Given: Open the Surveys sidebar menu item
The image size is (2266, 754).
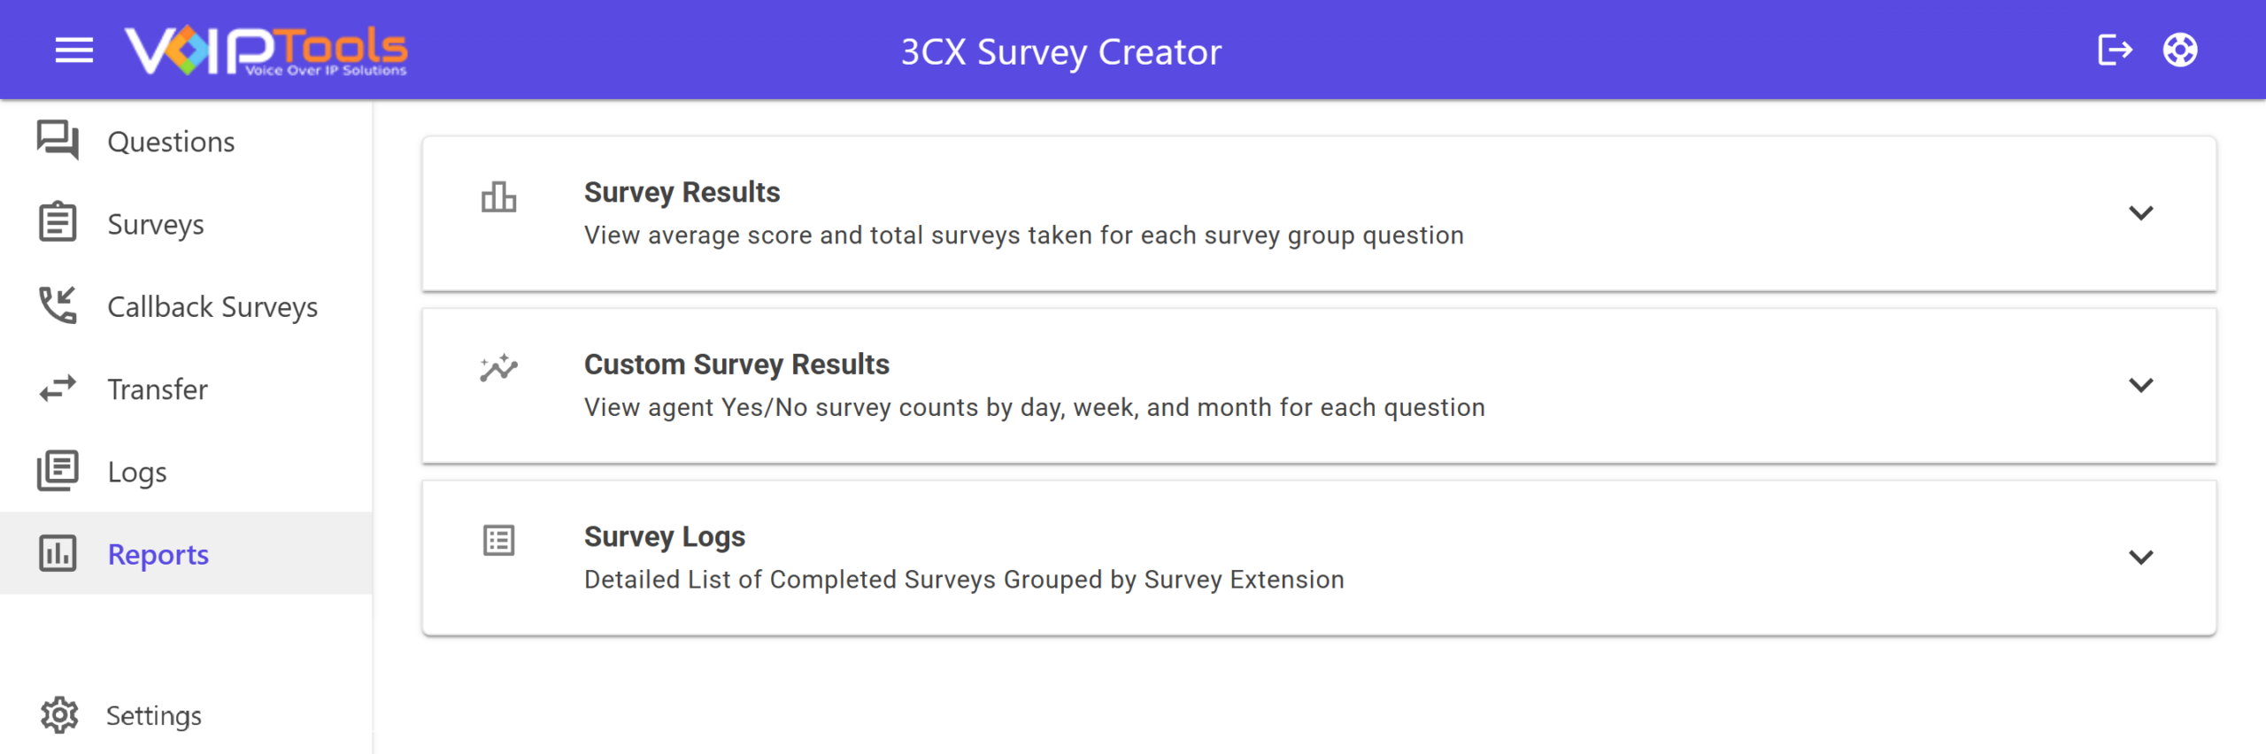Looking at the screenshot, I should pos(186,224).
